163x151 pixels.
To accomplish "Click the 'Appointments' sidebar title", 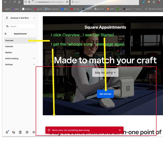I will point(20,34).
